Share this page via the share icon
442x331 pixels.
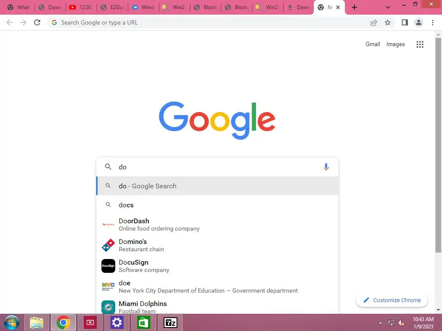tap(374, 22)
